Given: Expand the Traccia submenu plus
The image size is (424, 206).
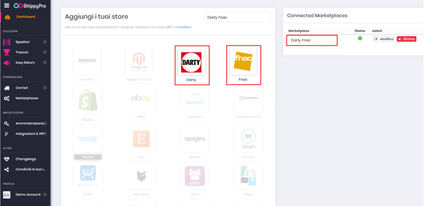Looking at the screenshot, I should click(x=45, y=53).
